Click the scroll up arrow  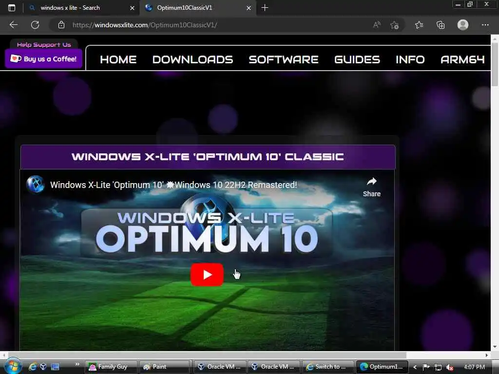[495, 38]
